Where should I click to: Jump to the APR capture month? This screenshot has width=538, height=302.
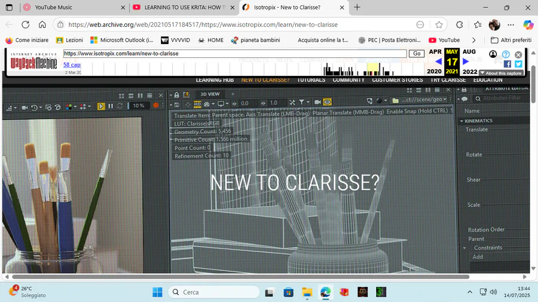[x=435, y=52]
